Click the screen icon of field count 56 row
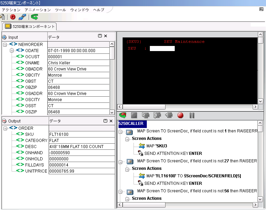The height and width of the screenshot is (210, 266). tap(130, 192)
